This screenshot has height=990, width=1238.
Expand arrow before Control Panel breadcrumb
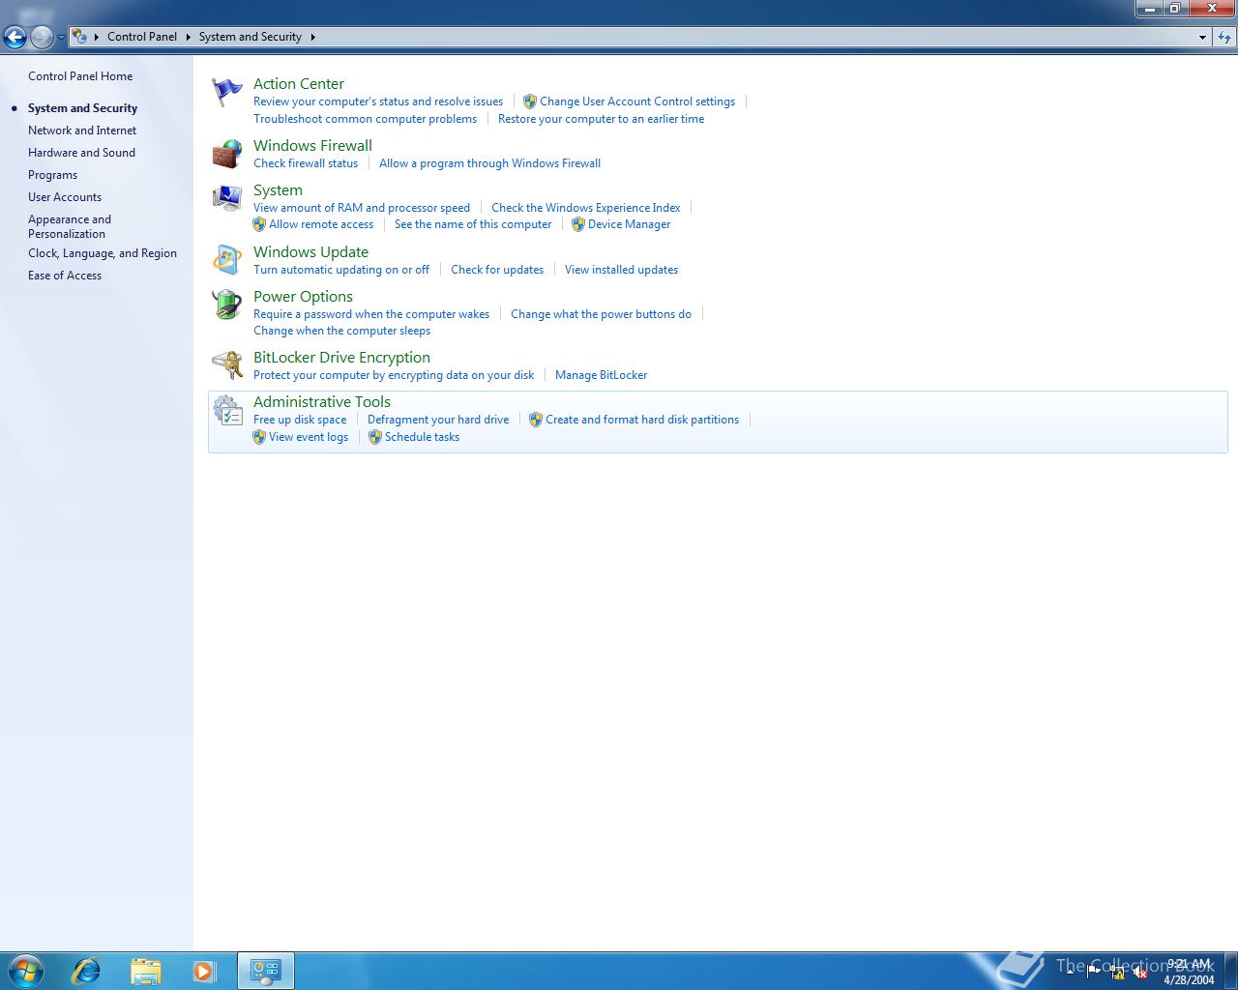coord(97,37)
